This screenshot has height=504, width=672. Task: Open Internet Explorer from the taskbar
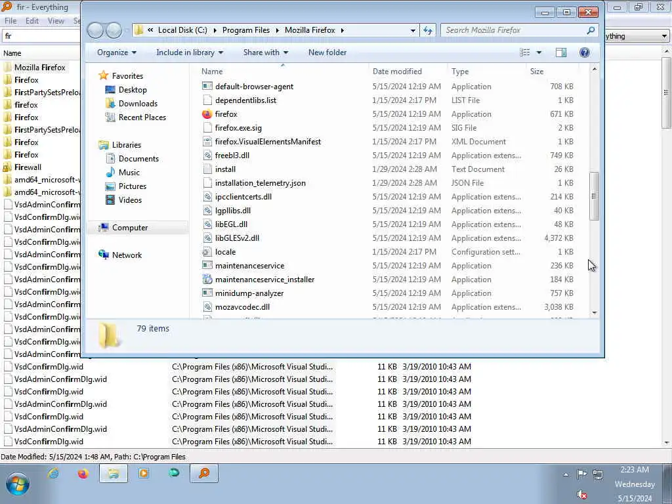tap(53, 473)
